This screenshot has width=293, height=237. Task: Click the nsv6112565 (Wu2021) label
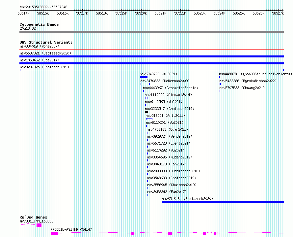(x=164, y=102)
